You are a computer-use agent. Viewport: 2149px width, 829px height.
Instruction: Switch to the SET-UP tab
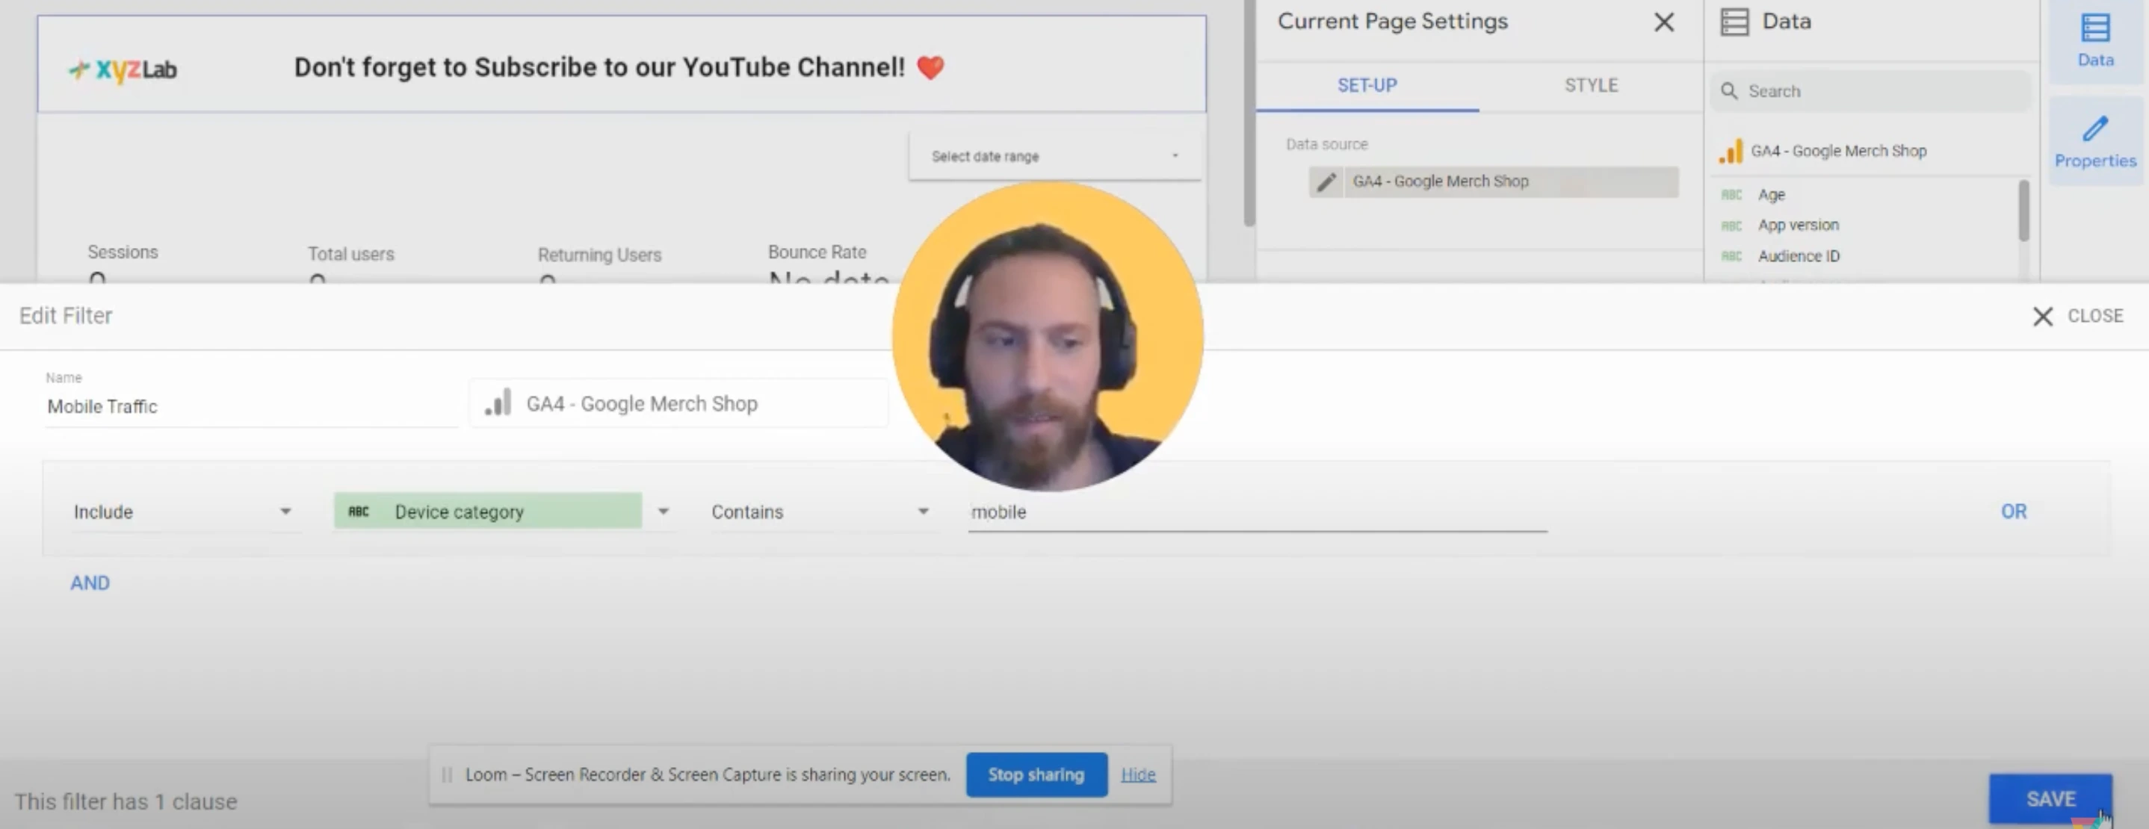(x=1367, y=85)
